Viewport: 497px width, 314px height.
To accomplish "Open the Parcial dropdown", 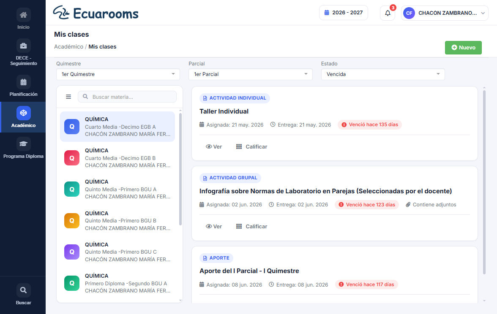I will click(250, 74).
